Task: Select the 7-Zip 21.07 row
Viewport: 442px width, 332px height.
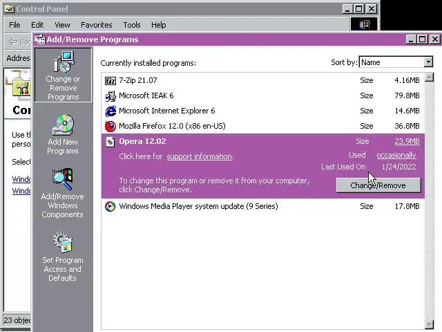Action: click(x=262, y=80)
